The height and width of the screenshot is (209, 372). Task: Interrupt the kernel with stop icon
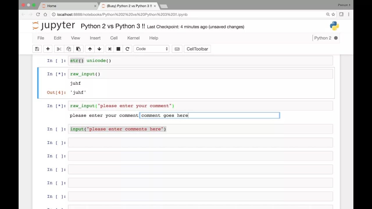[118, 49]
